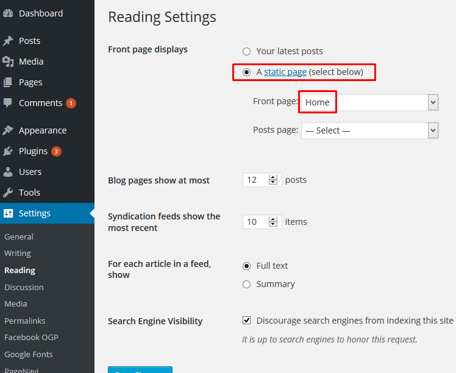Click the Appearance paintbrush icon

8,130
